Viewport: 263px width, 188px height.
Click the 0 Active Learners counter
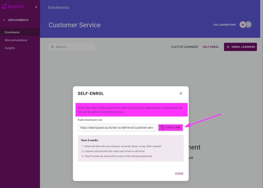[184, 47]
